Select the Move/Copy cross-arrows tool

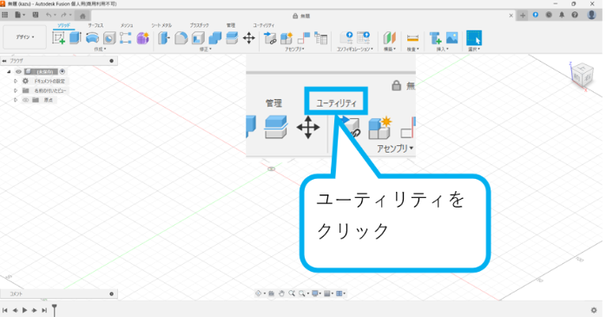click(x=249, y=38)
